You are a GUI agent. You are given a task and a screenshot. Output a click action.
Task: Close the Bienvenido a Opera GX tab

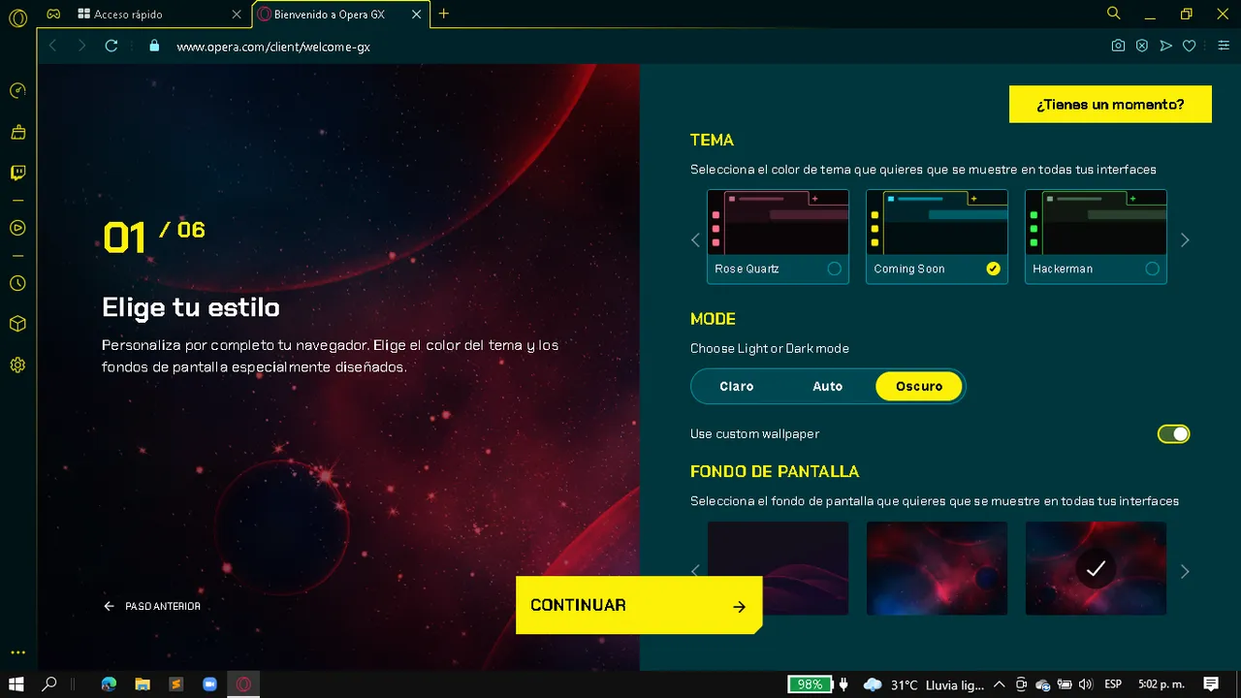tap(417, 15)
